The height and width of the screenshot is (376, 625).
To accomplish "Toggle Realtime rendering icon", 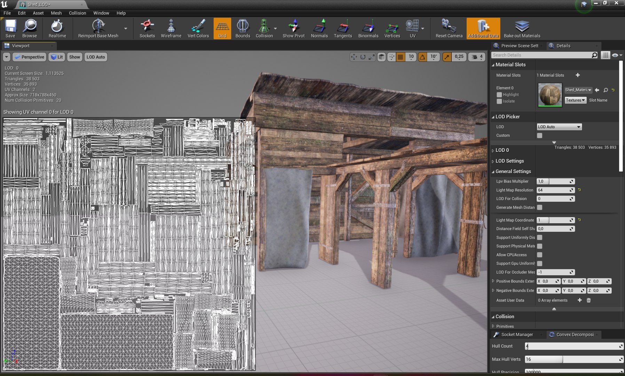I will pos(57,29).
